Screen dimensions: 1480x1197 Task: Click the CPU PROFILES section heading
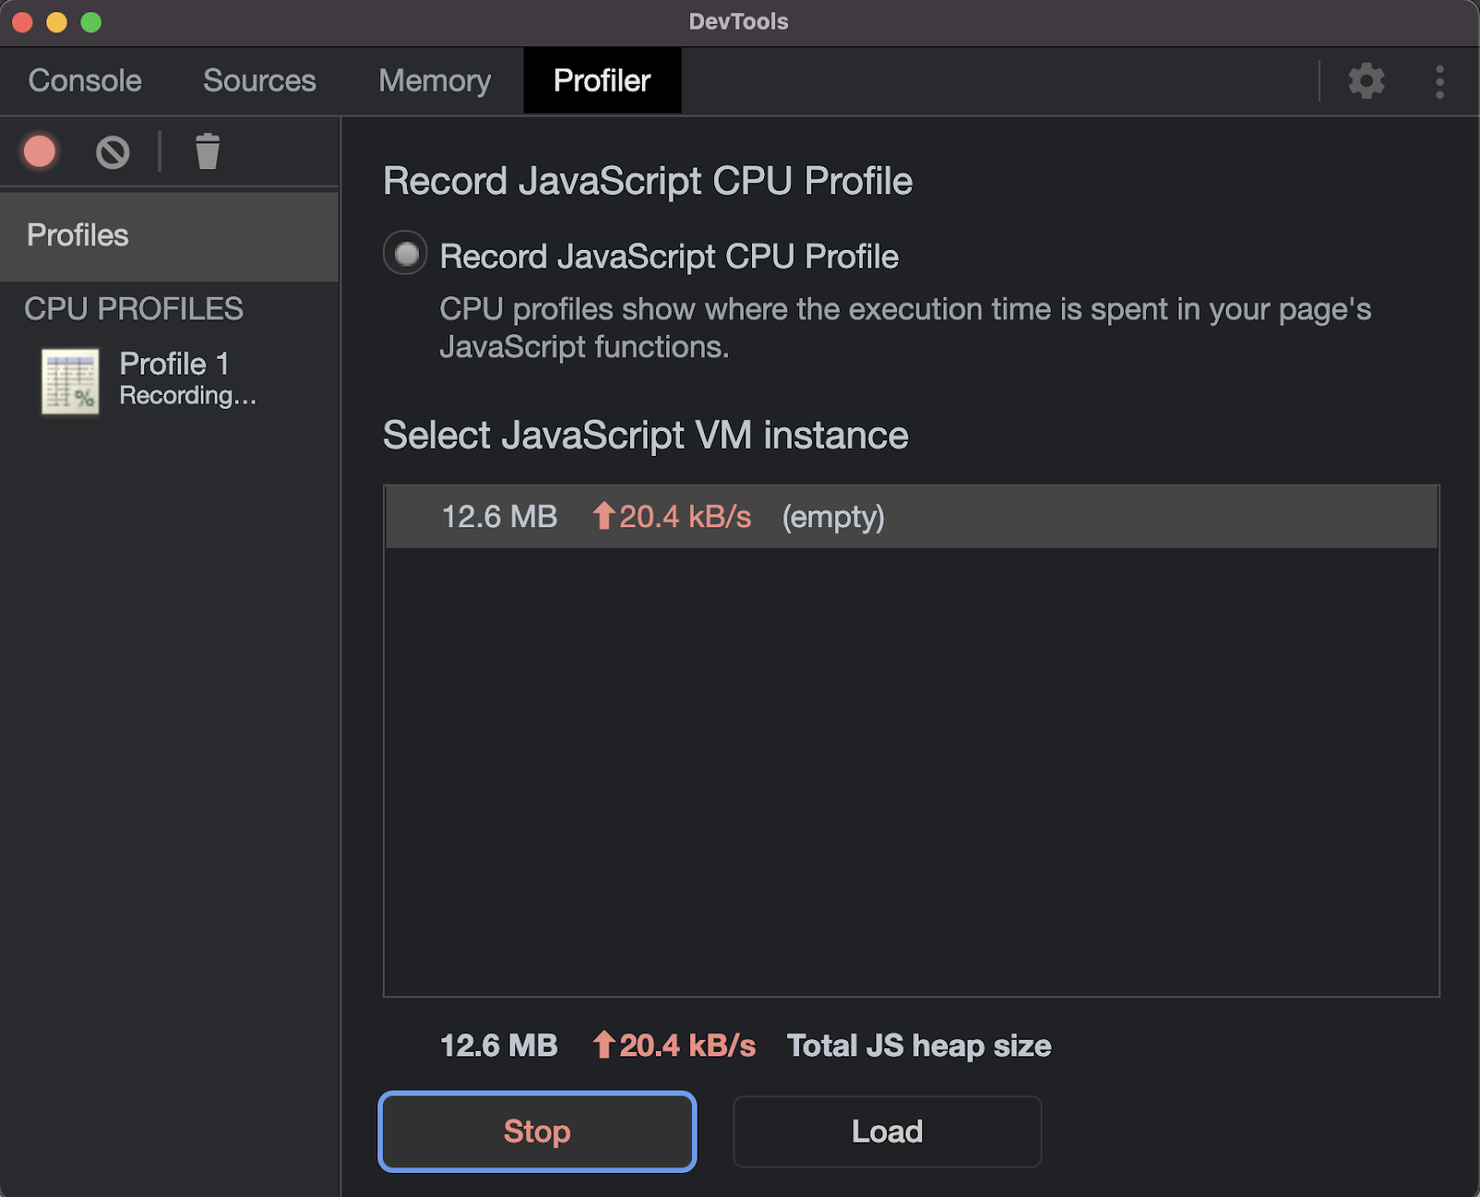[134, 309]
